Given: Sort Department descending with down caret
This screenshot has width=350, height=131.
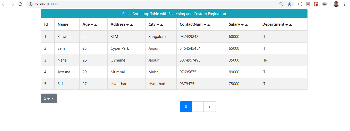Looking at the screenshot, I should [x=287, y=25].
